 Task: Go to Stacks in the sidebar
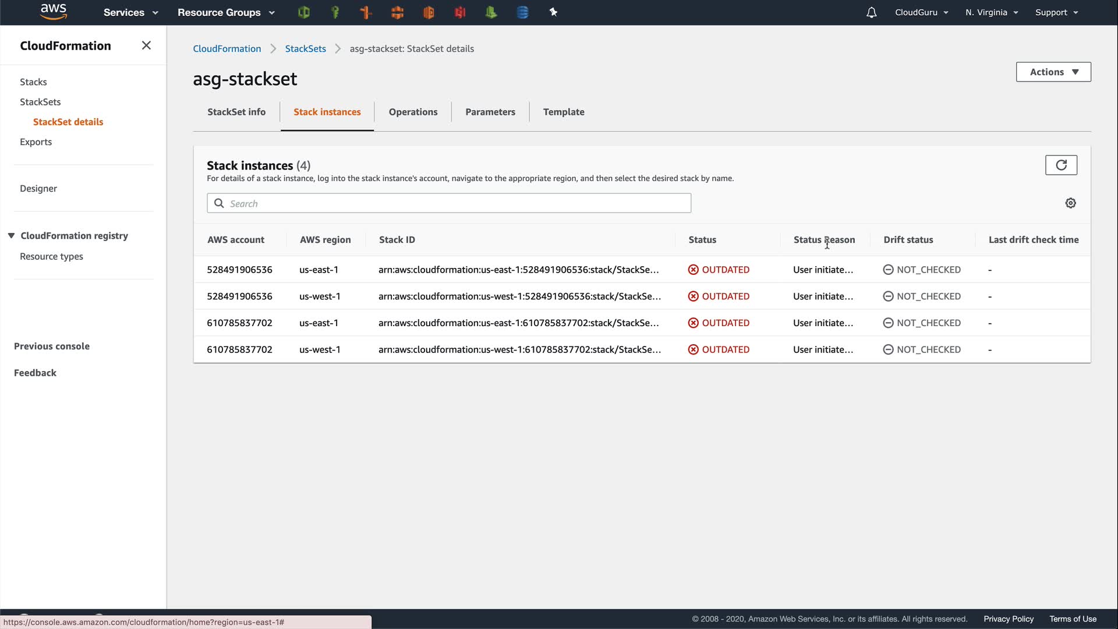(33, 82)
